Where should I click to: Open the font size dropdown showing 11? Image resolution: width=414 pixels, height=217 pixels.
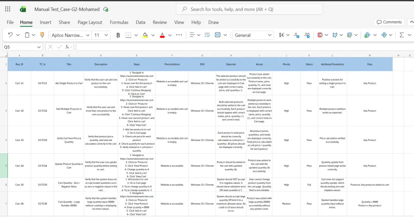tap(101, 35)
